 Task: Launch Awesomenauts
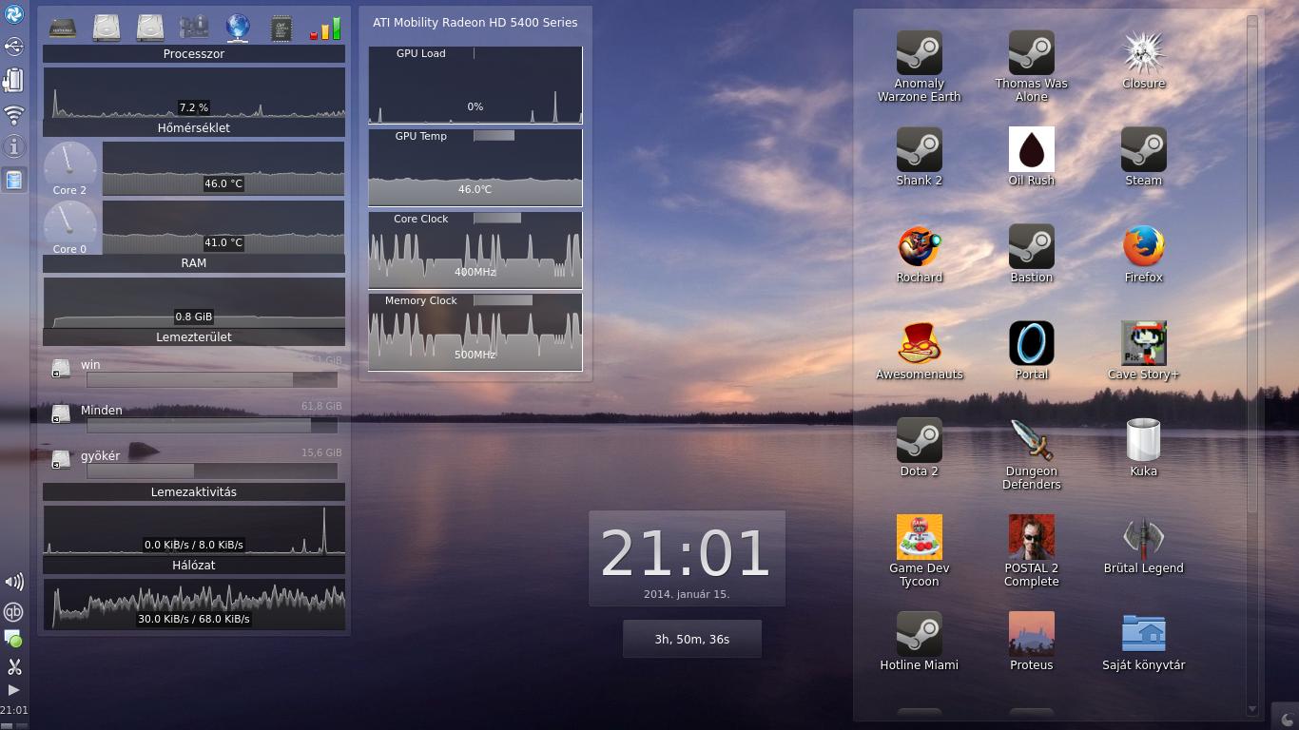coord(919,351)
